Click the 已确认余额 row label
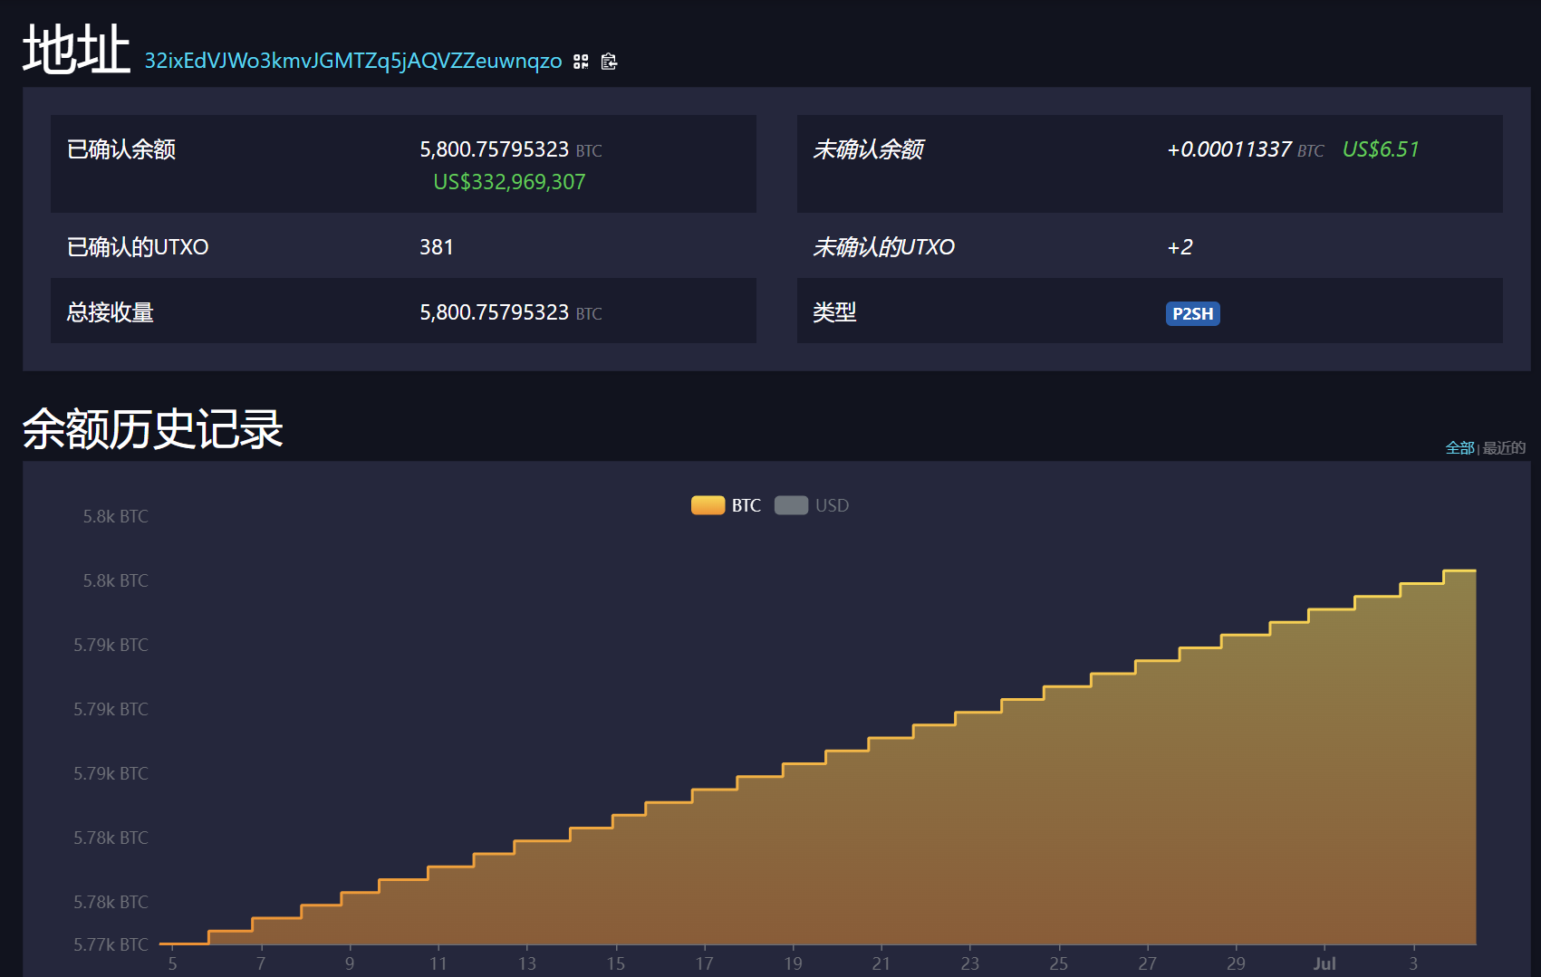The image size is (1541, 977). tap(121, 149)
